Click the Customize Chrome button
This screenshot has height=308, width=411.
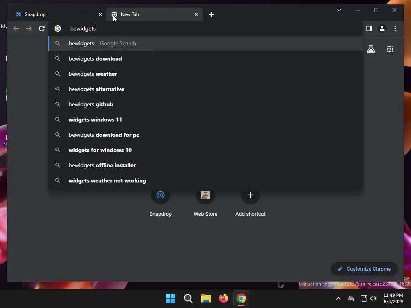[x=364, y=269]
